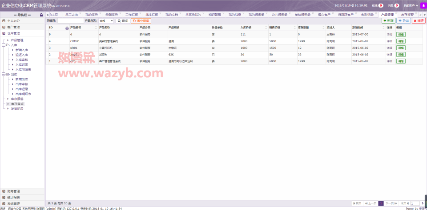
Task: Open the 产品分类 dropdown
Action: pyautogui.click(x=106, y=21)
